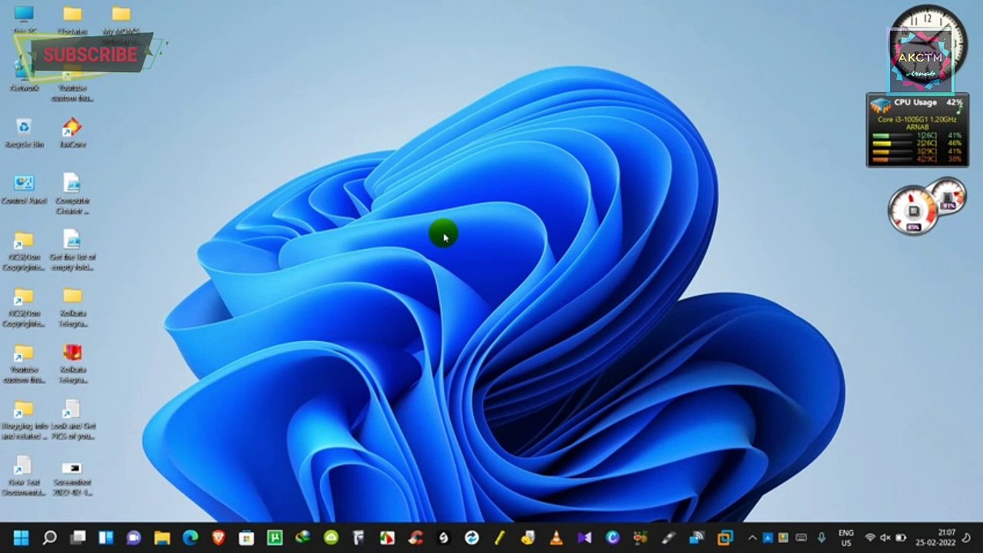Open Microsoft Edge from the taskbar

190,538
